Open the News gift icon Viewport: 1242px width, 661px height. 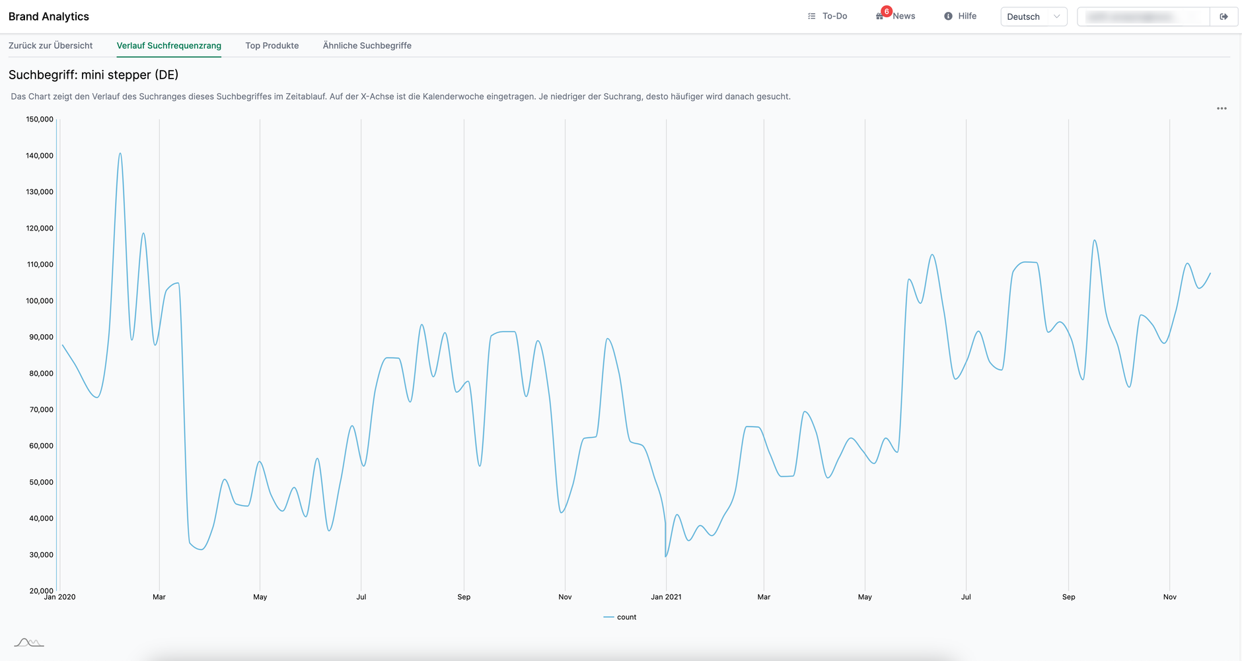(x=879, y=17)
